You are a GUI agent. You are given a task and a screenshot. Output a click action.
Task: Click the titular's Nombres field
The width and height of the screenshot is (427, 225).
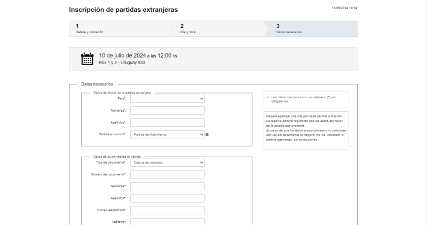pos(167,111)
